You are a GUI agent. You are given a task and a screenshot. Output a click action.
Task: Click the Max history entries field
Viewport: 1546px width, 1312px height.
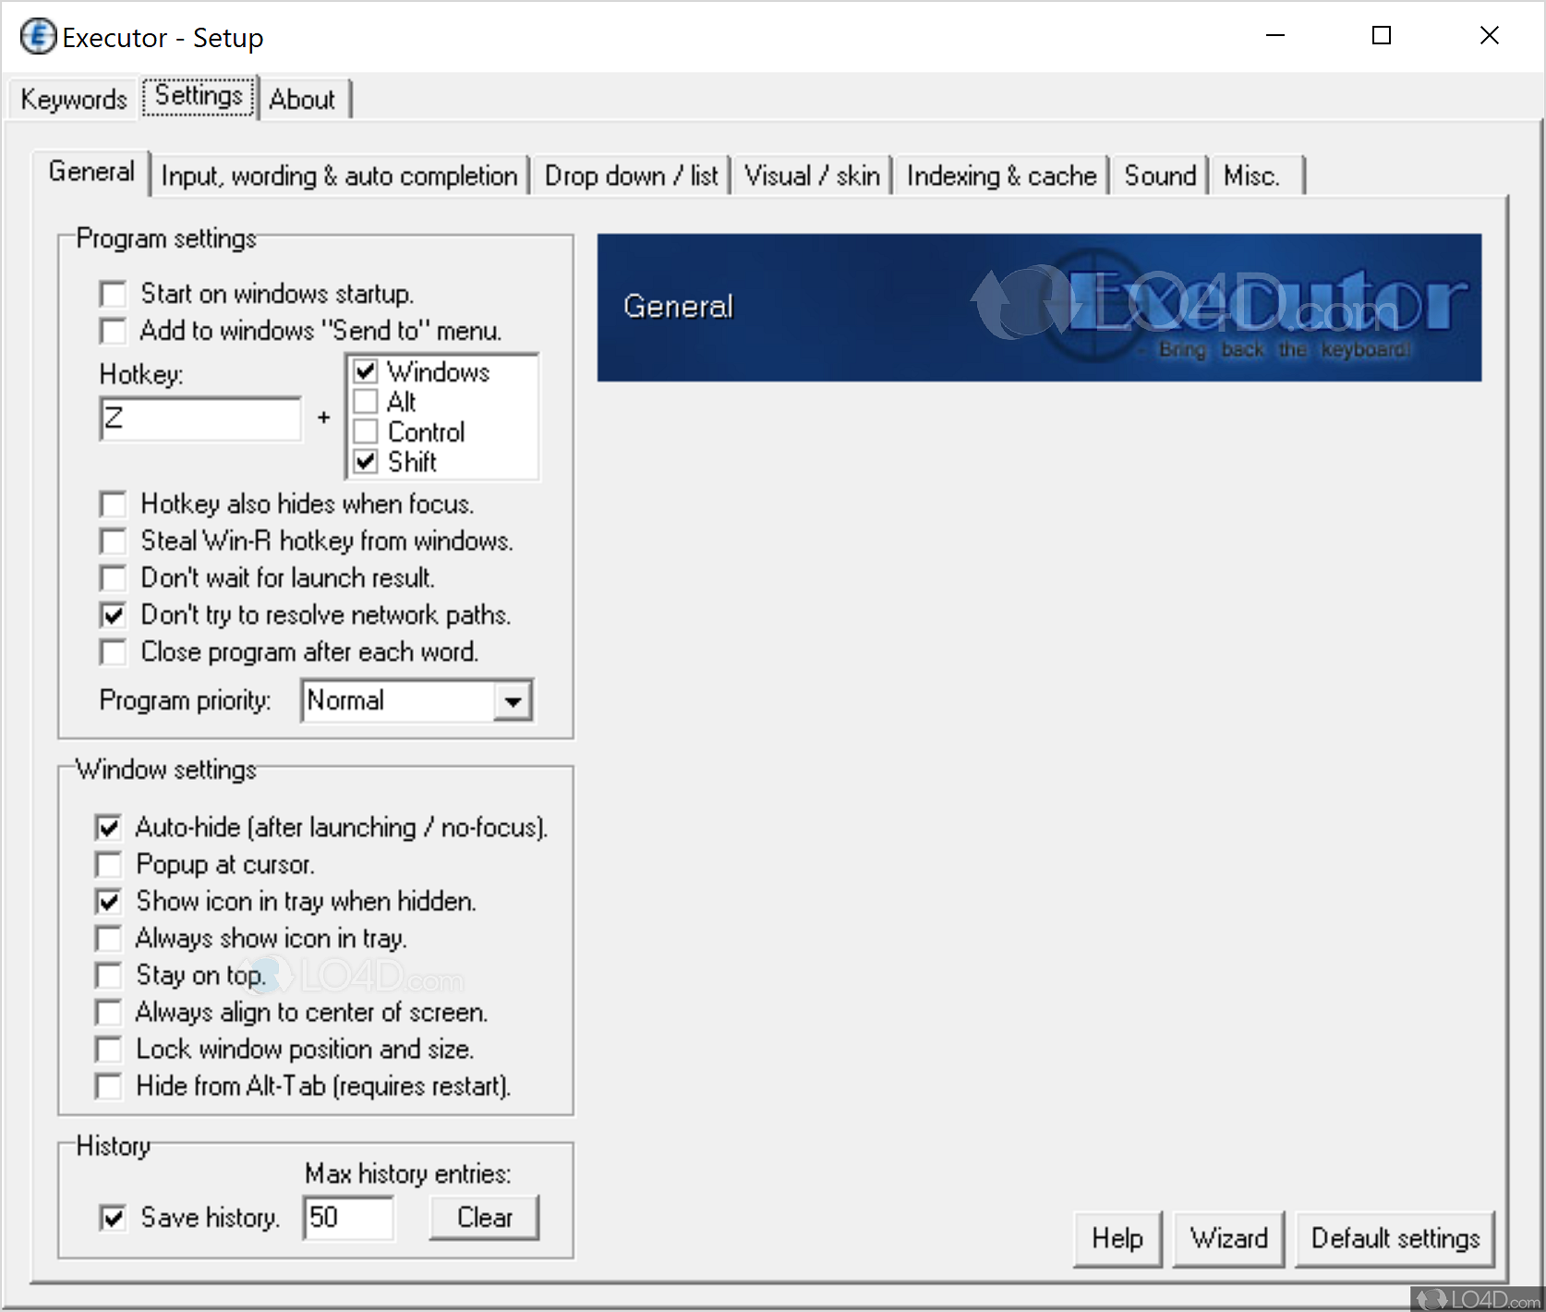348,1218
